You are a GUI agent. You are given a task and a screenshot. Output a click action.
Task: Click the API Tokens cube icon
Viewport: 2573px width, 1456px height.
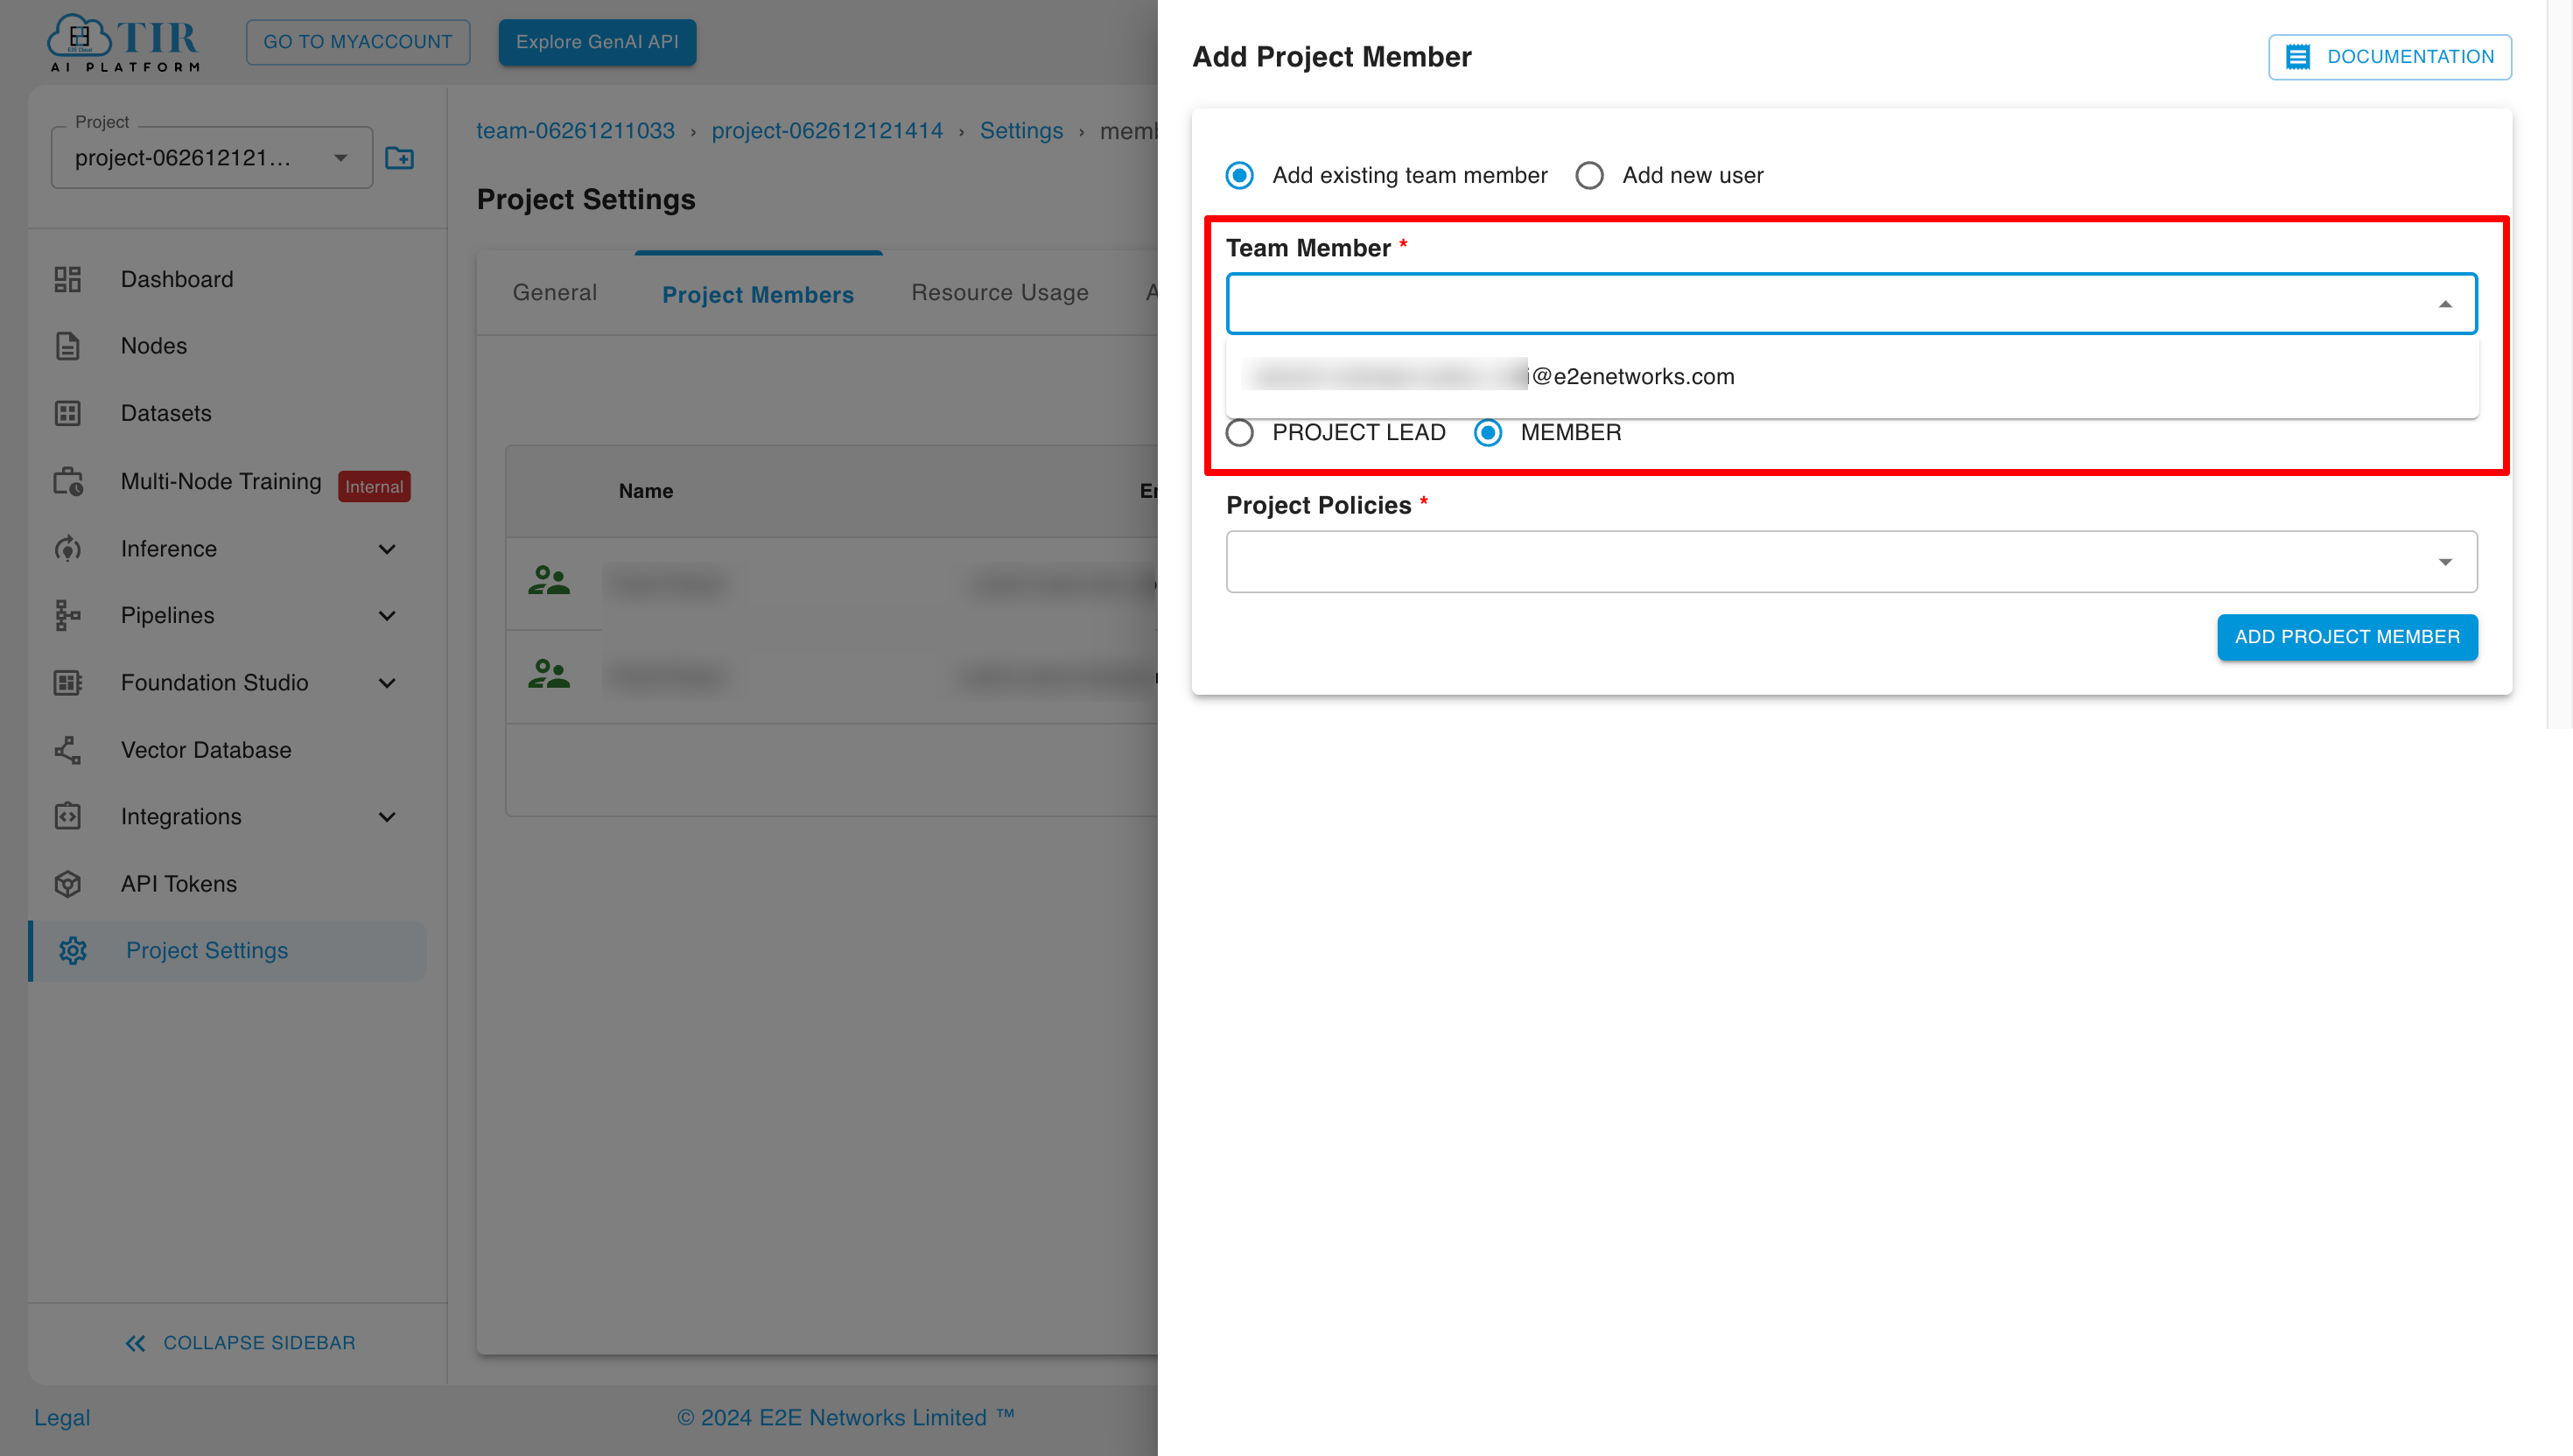(x=67, y=884)
